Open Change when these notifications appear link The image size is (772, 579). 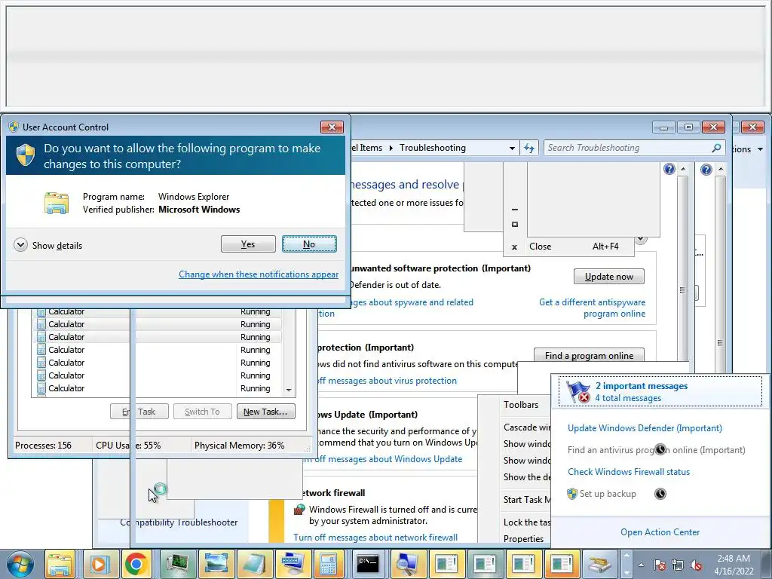(x=259, y=274)
